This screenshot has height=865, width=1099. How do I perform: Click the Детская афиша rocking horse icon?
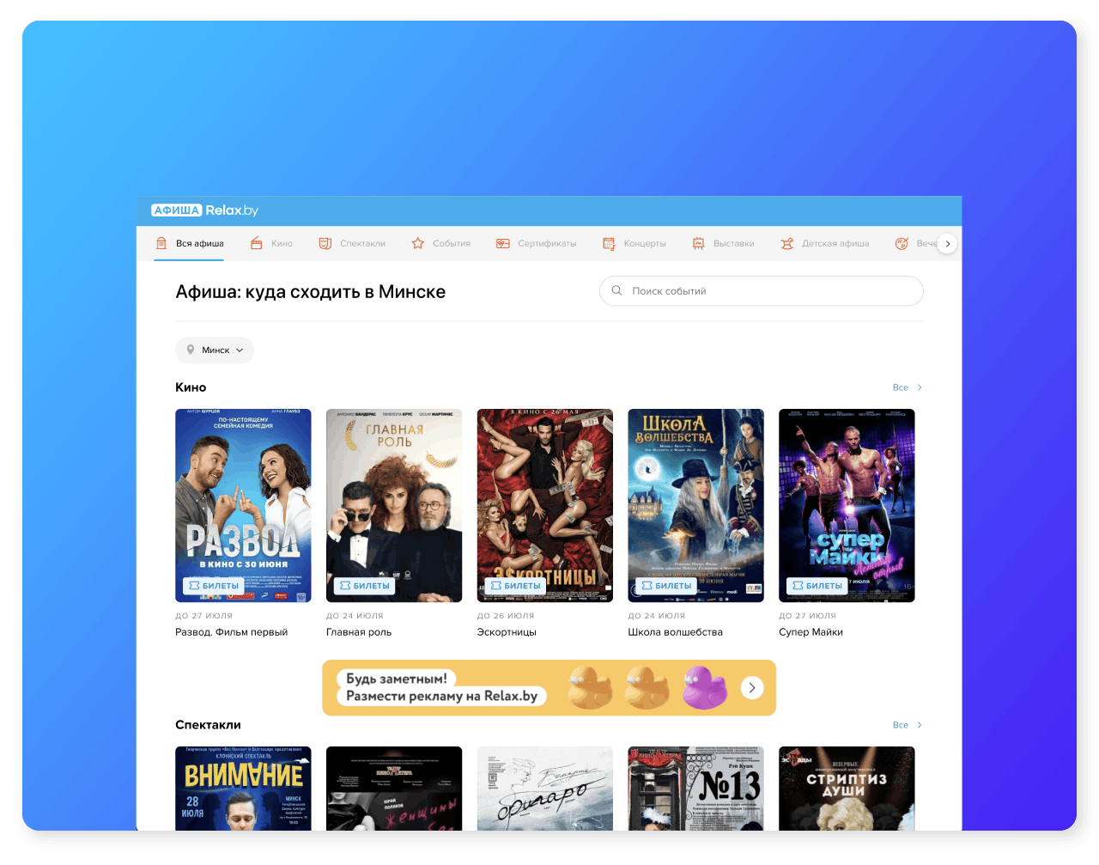click(786, 243)
